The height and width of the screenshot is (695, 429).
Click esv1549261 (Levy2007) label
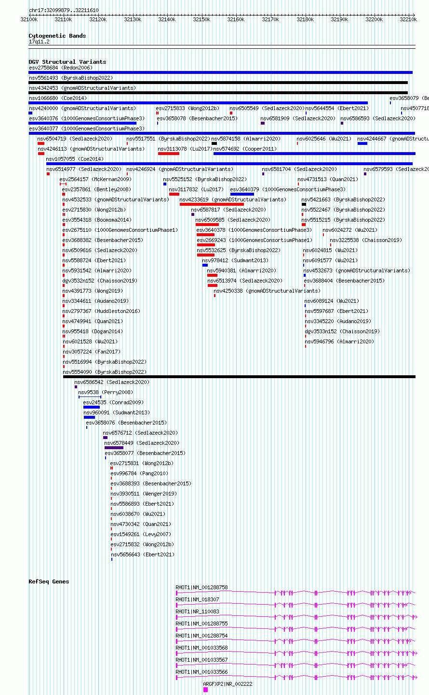(141, 534)
